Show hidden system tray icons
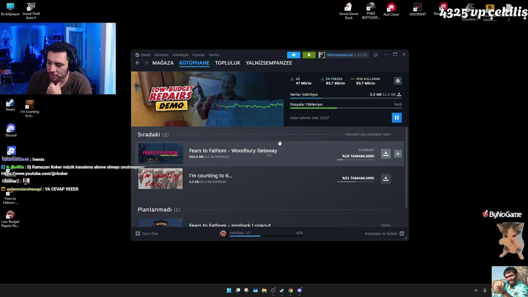528x297 pixels. (476, 290)
